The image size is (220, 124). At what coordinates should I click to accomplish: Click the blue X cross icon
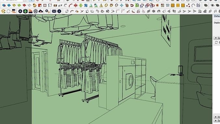tap(86, 6)
